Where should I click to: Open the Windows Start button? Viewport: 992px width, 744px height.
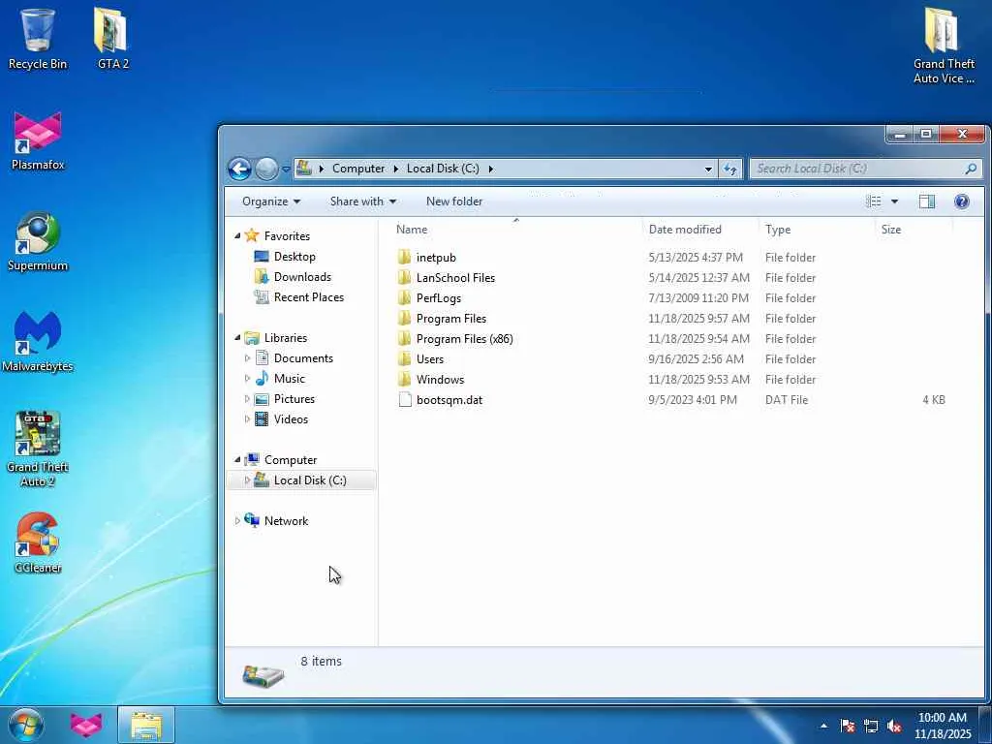tap(25, 725)
